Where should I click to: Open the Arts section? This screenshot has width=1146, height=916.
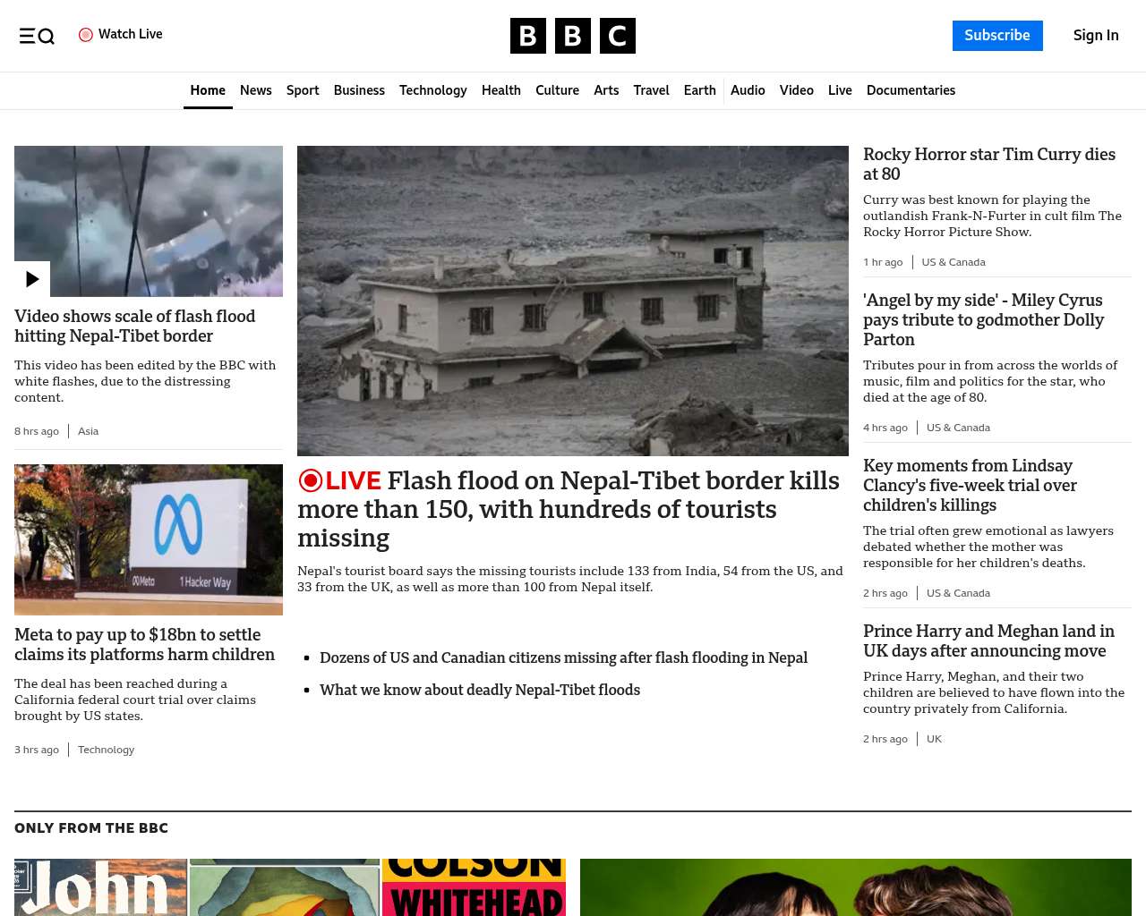point(606,90)
